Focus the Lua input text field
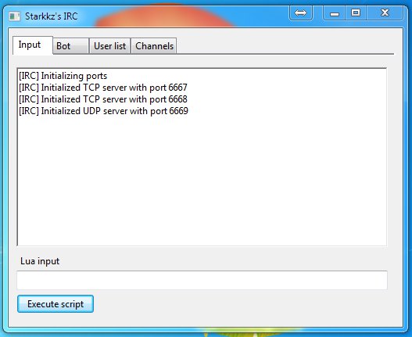 coord(202,280)
